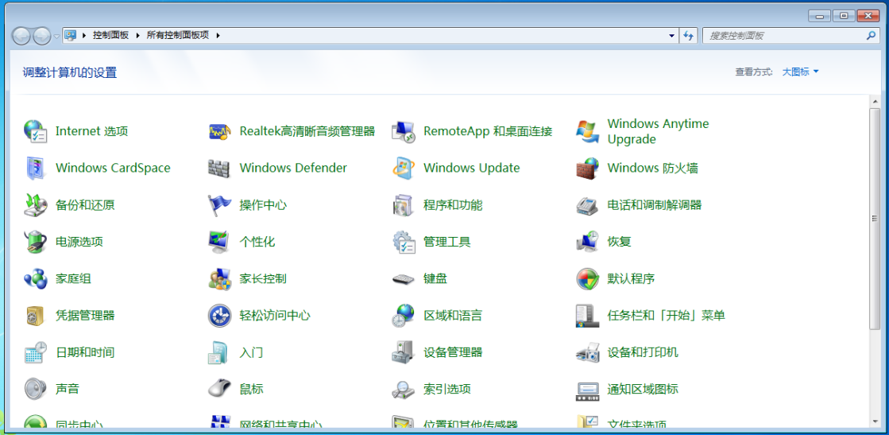Image resolution: width=889 pixels, height=435 pixels.
Task: Open the Realtek高清晰音频管理器 icon
Action: [219, 131]
